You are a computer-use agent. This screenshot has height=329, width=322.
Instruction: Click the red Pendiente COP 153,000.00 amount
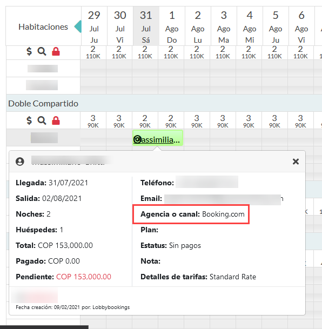pyautogui.click(x=84, y=277)
